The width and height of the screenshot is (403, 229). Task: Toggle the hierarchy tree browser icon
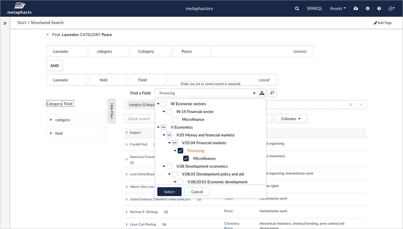262,93
